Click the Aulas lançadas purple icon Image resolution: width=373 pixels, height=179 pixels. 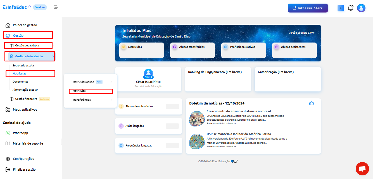click(121, 126)
